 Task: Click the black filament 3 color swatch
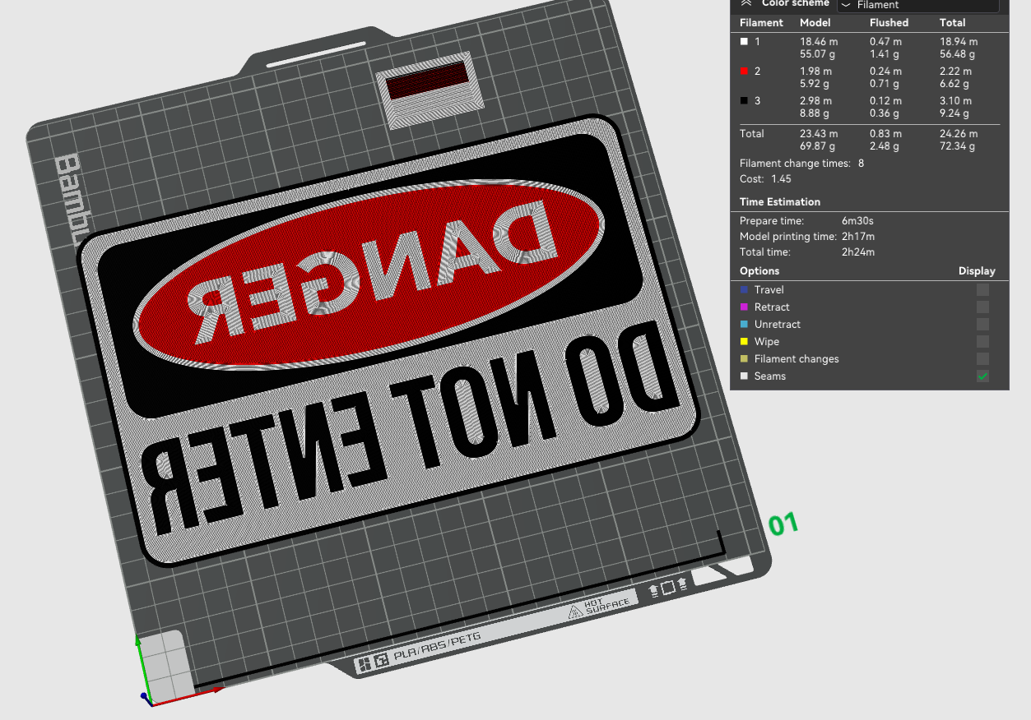tap(744, 101)
